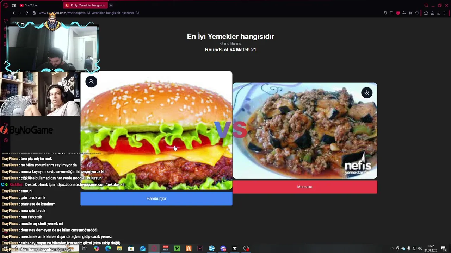Click chat message 'patatese de bayılırım'
Image resolution: width=451 pixels, height=253 pixels.
pyautogui.click(x=38, y=204)
